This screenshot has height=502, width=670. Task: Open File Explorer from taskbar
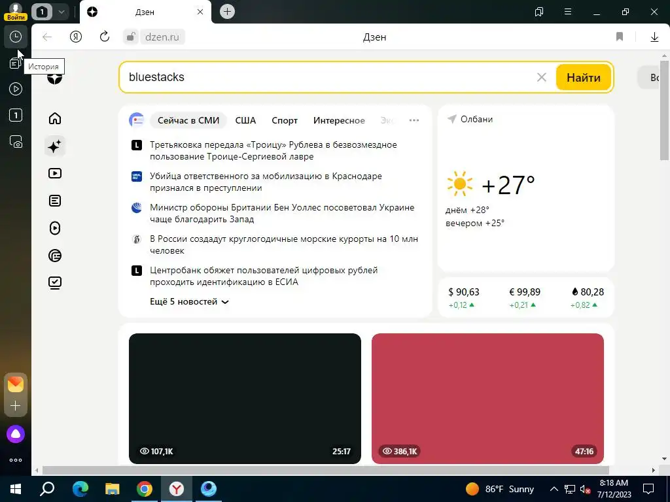click(113, 489)
